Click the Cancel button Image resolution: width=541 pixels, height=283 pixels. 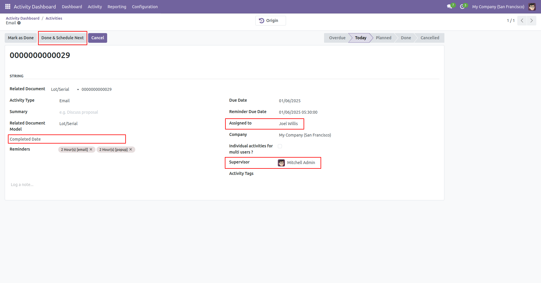97,38
